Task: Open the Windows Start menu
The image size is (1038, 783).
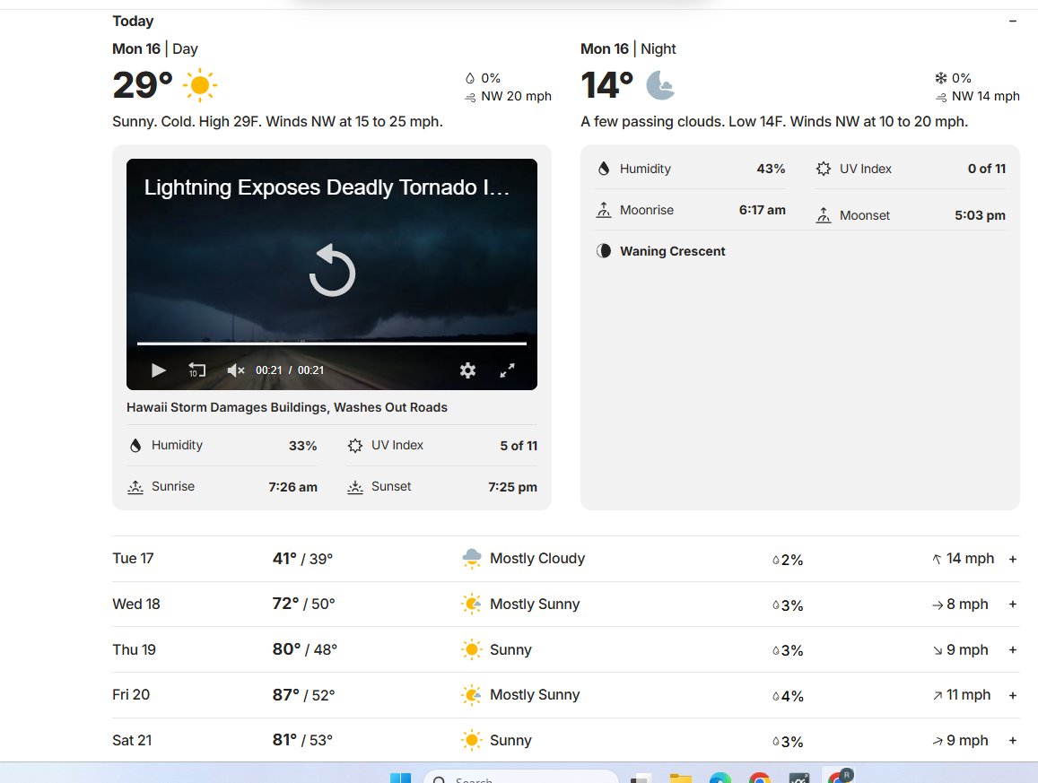Action: [x=400, y=779]
